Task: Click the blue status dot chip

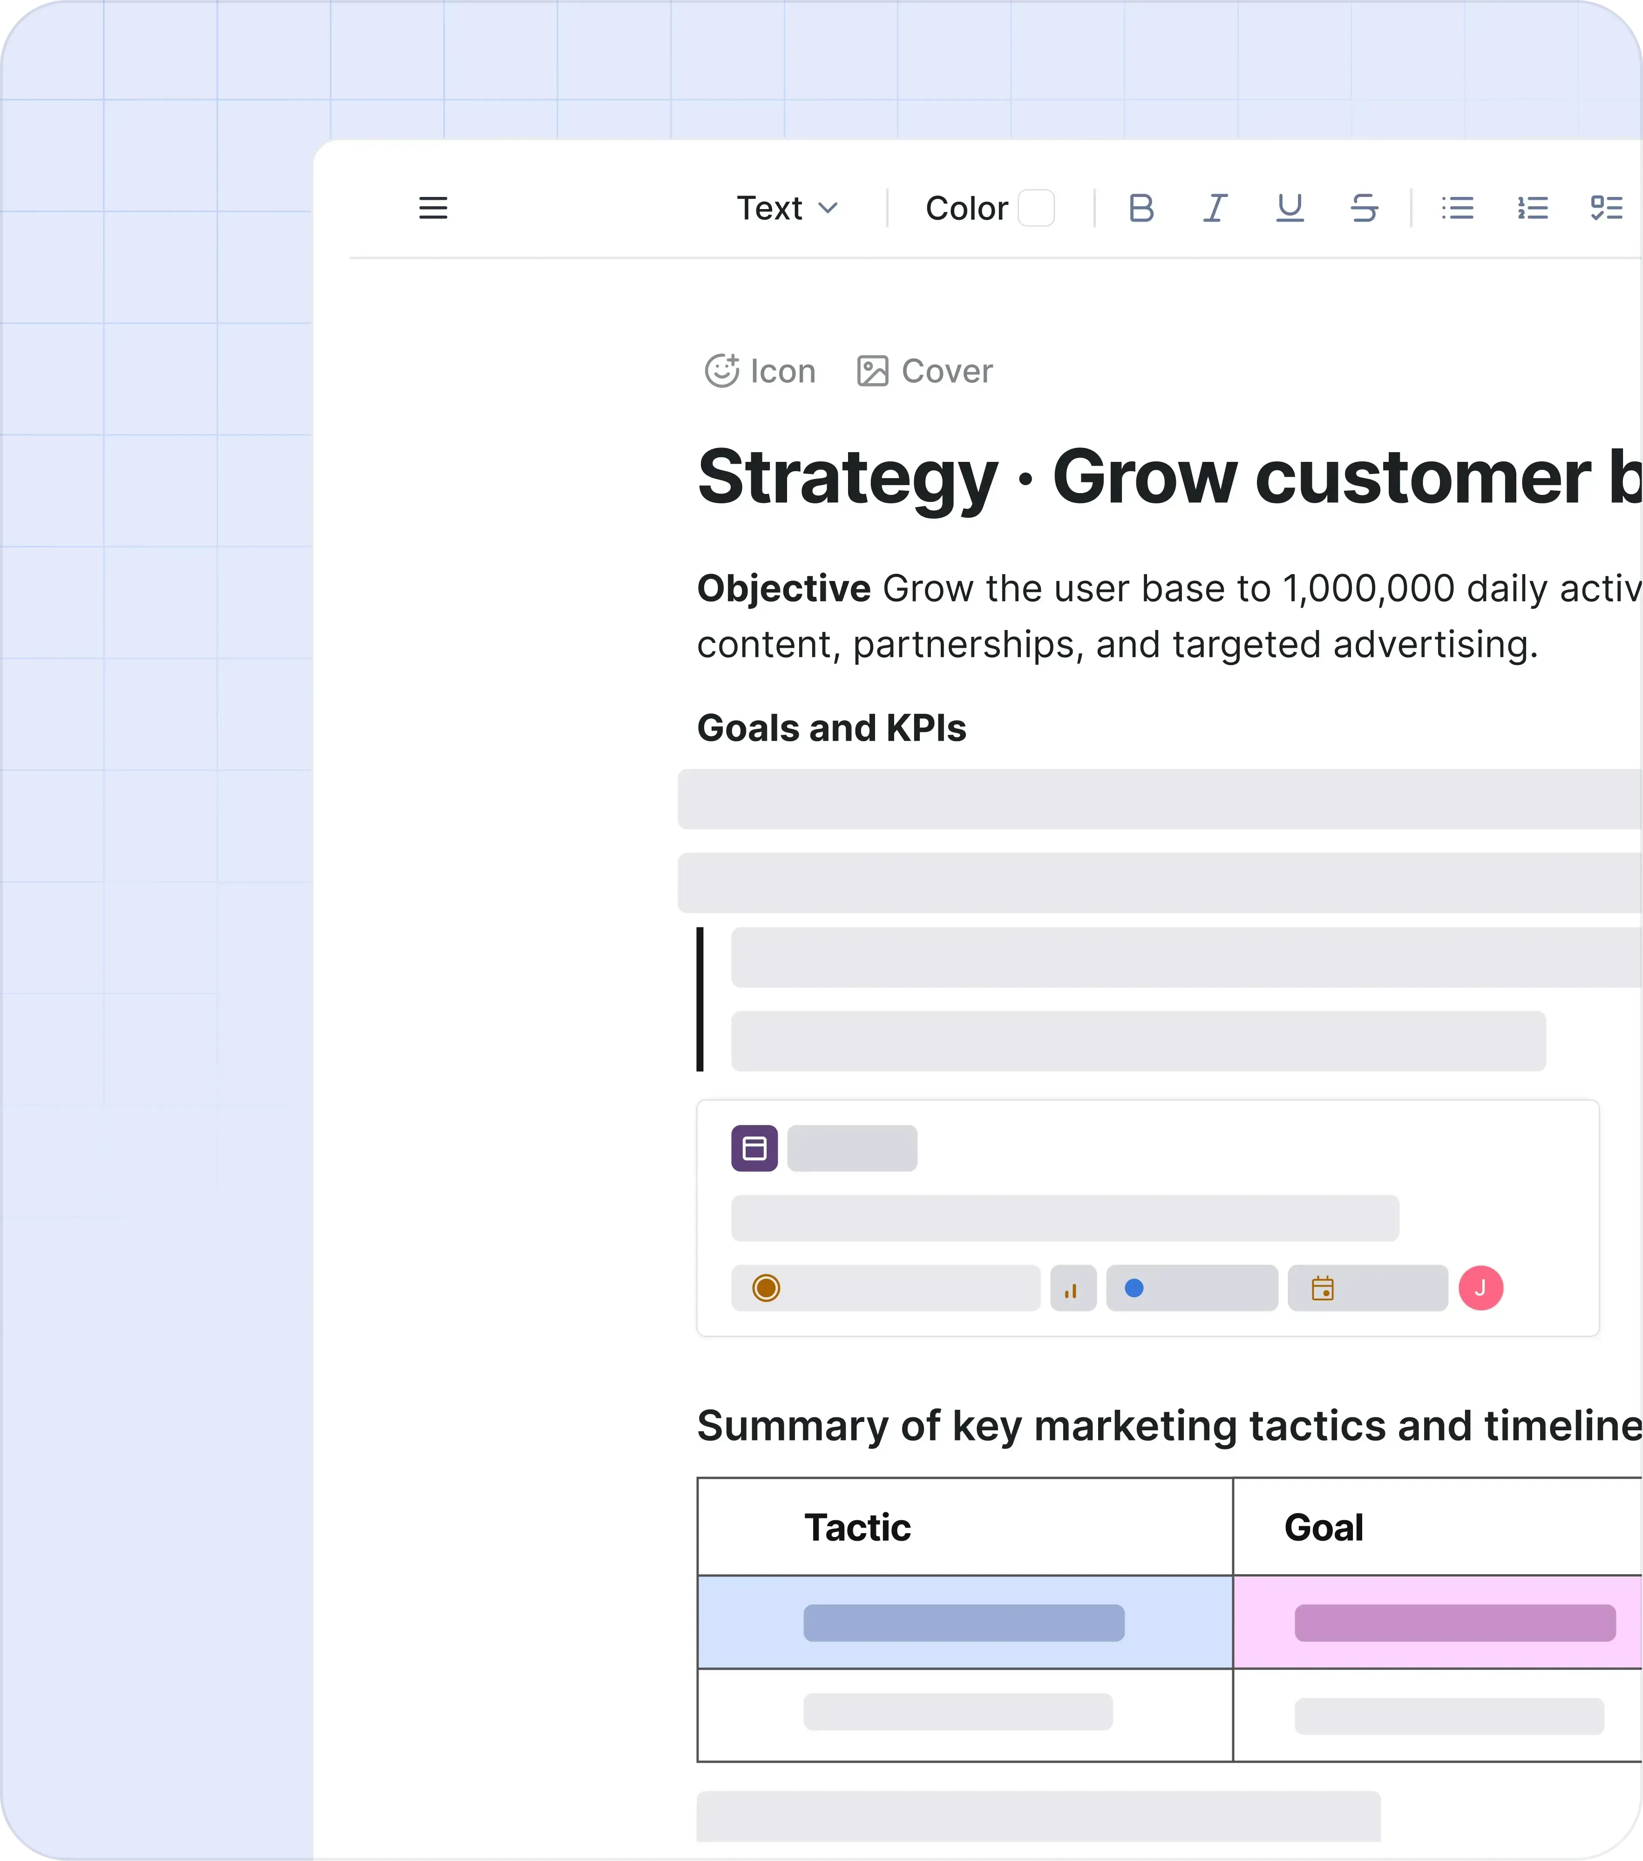Action: (x=1135, y=1287)
